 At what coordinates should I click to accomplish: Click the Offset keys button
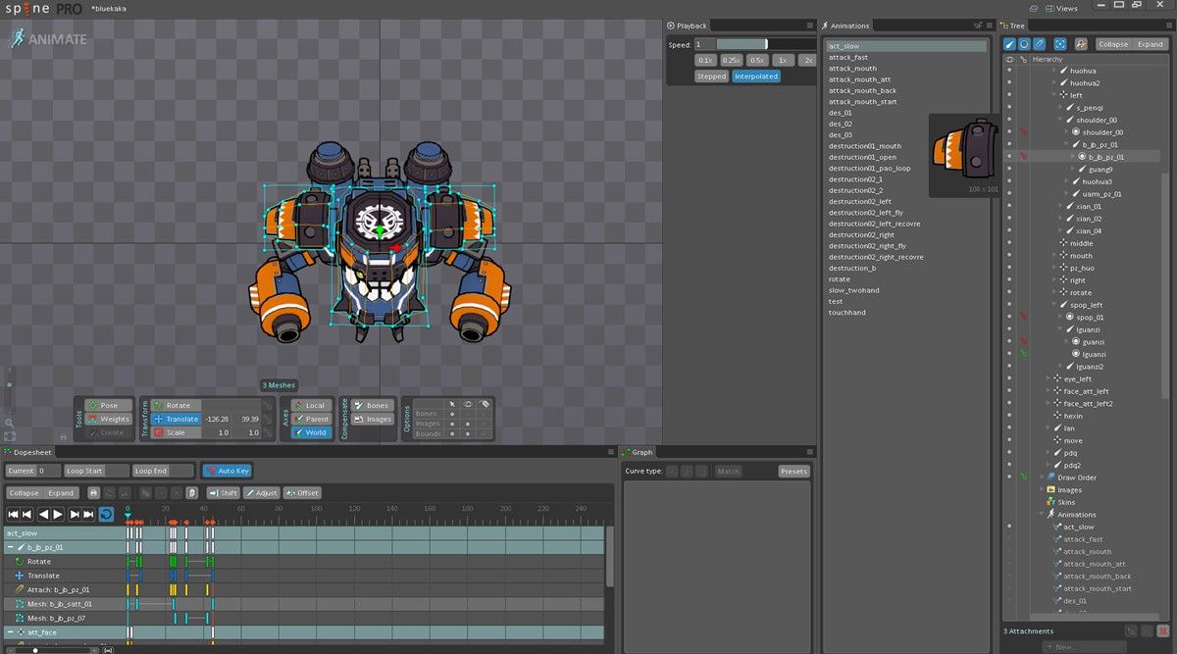click(x=303, y=492)
